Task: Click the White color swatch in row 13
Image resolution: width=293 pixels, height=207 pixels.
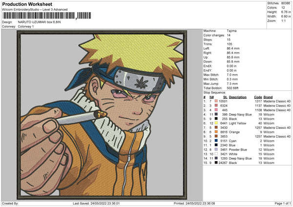Action: 216,154
